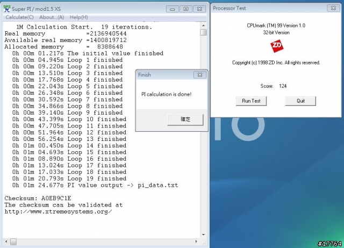344x248 pixels.
Task: Click the initial value finished line
Action: (88, 53)
